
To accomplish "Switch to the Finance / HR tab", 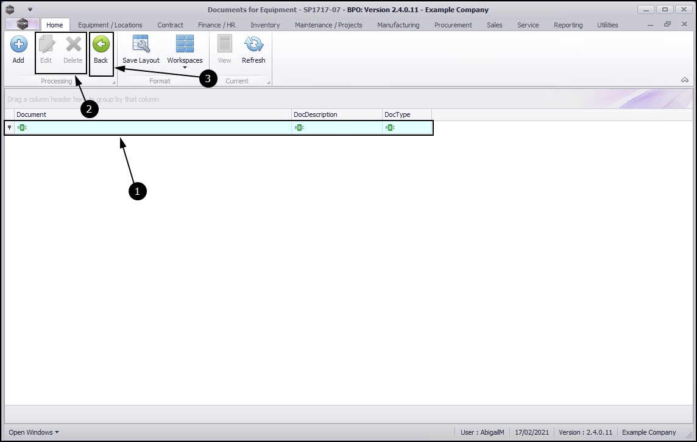I will (x=216, y=25).
